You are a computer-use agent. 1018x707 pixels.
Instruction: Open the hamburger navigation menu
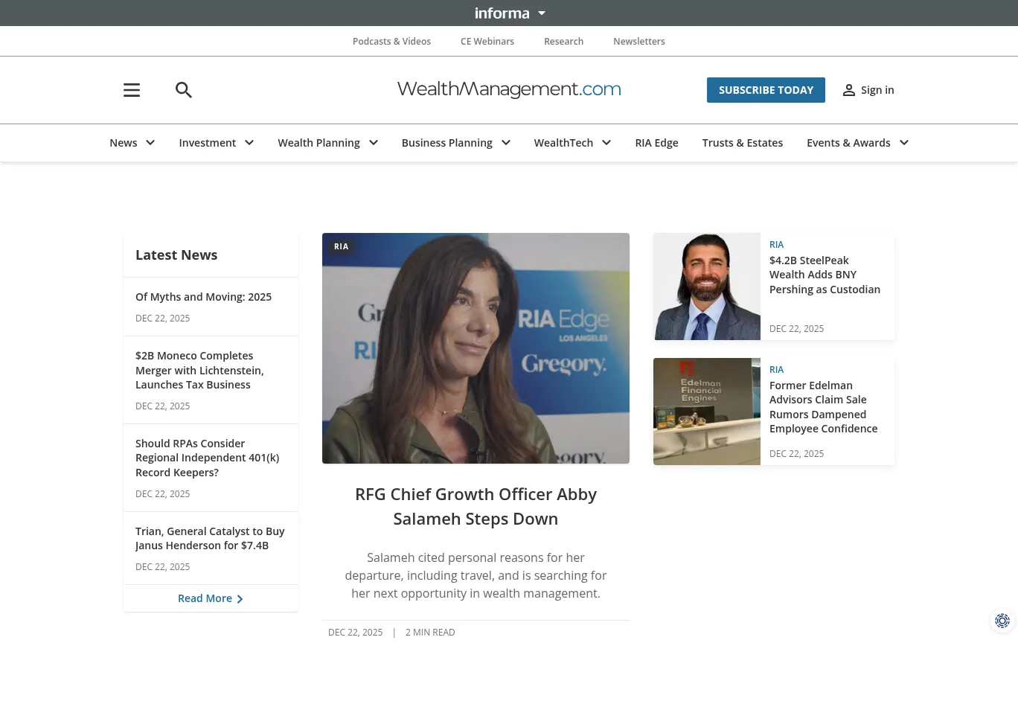point(132,90)
